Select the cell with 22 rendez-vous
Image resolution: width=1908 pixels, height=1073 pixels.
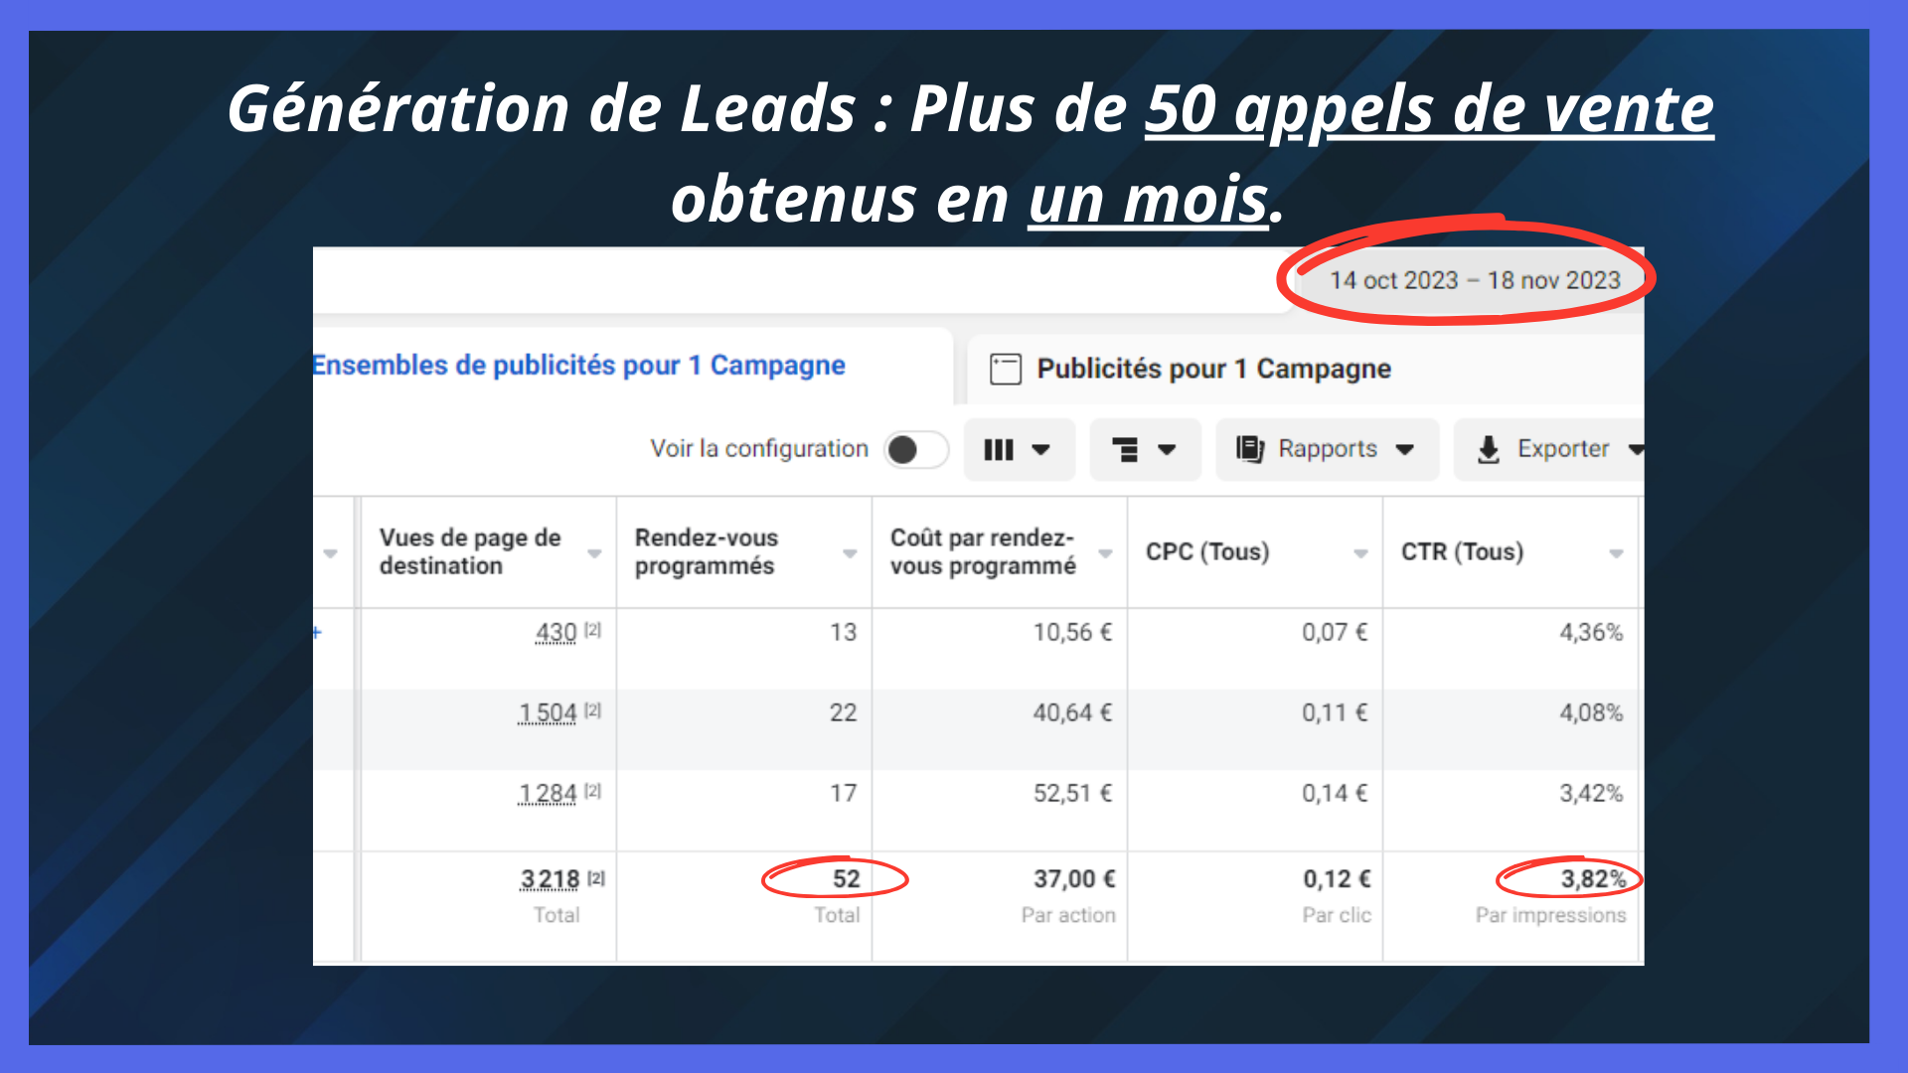[744, 729]
